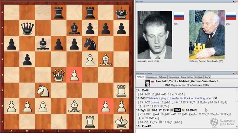Select the highlighted move Qb7
Screen dimensions: 238x133
tap(177, 110)
